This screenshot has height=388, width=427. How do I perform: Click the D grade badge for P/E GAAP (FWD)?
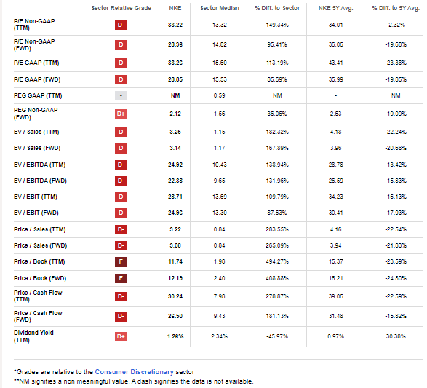[121, 79]
